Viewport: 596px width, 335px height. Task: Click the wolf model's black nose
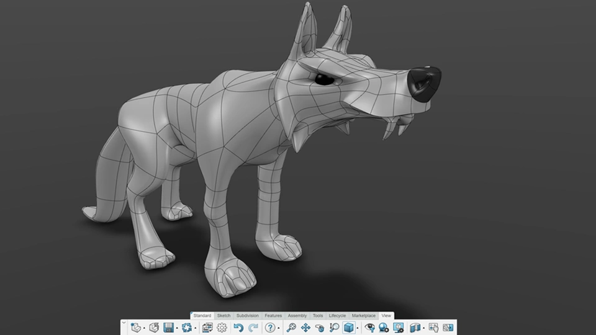pos(424,84)
